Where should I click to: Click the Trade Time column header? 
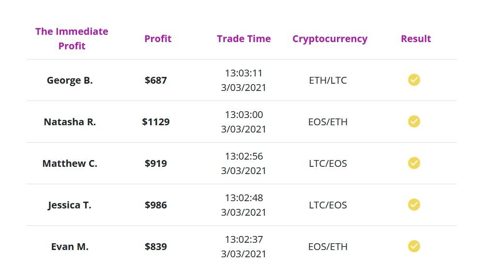pyautogui.click(x=244, y=39)
